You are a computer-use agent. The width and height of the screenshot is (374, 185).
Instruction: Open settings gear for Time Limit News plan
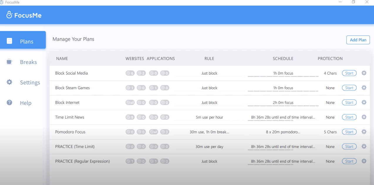pyautogui.click(x=364, y=117)
